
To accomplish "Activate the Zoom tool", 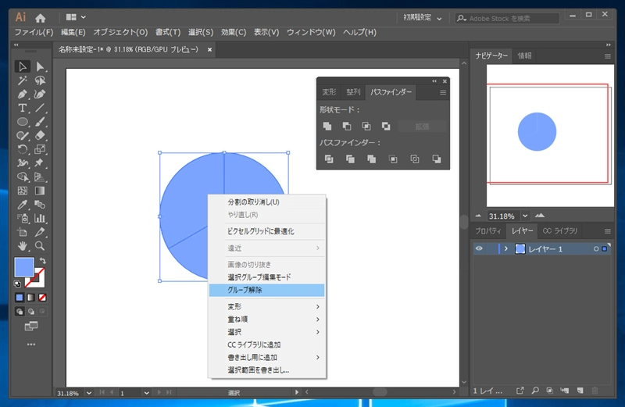I will tap(40, 246).
